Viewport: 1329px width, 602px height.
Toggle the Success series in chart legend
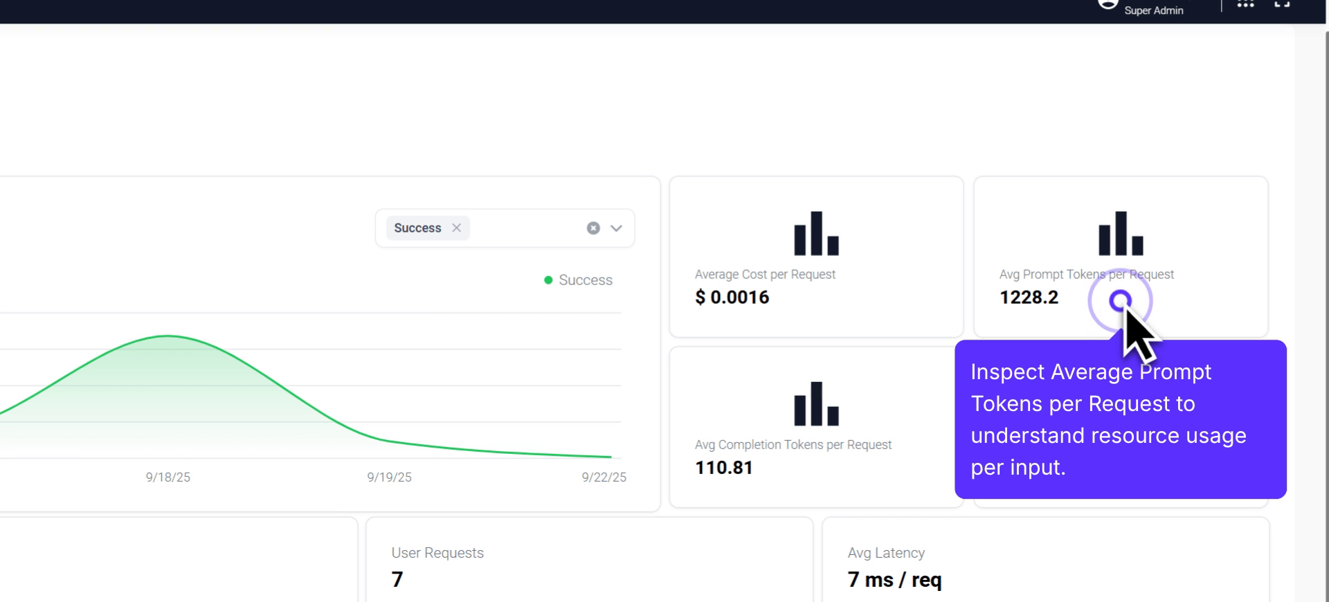pyautogui.click(x=578, y=280)
